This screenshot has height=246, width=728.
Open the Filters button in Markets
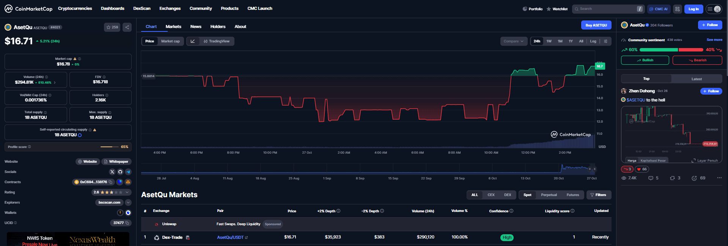599,195
